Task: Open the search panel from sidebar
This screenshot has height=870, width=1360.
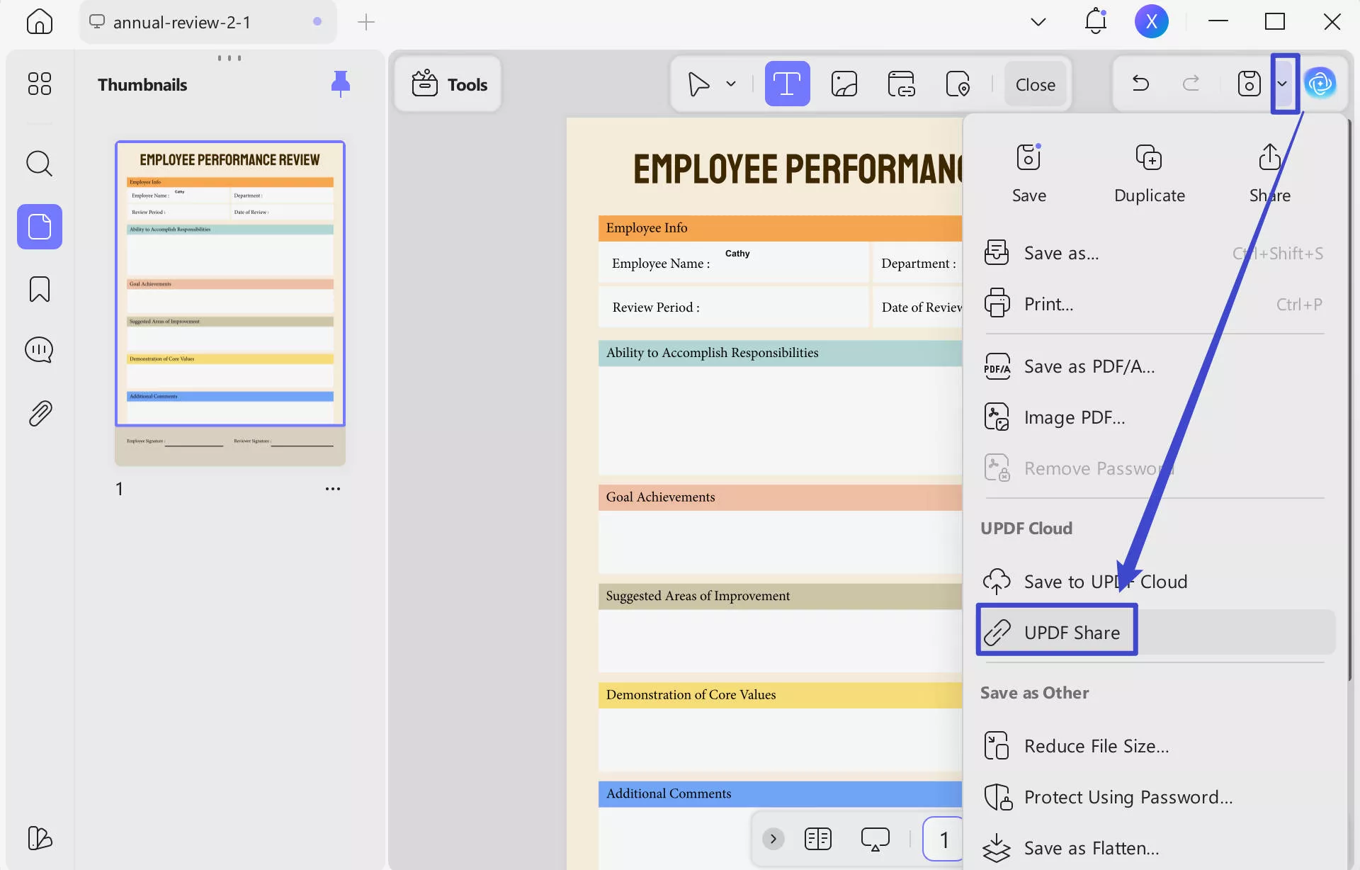Action: point(39,164)
